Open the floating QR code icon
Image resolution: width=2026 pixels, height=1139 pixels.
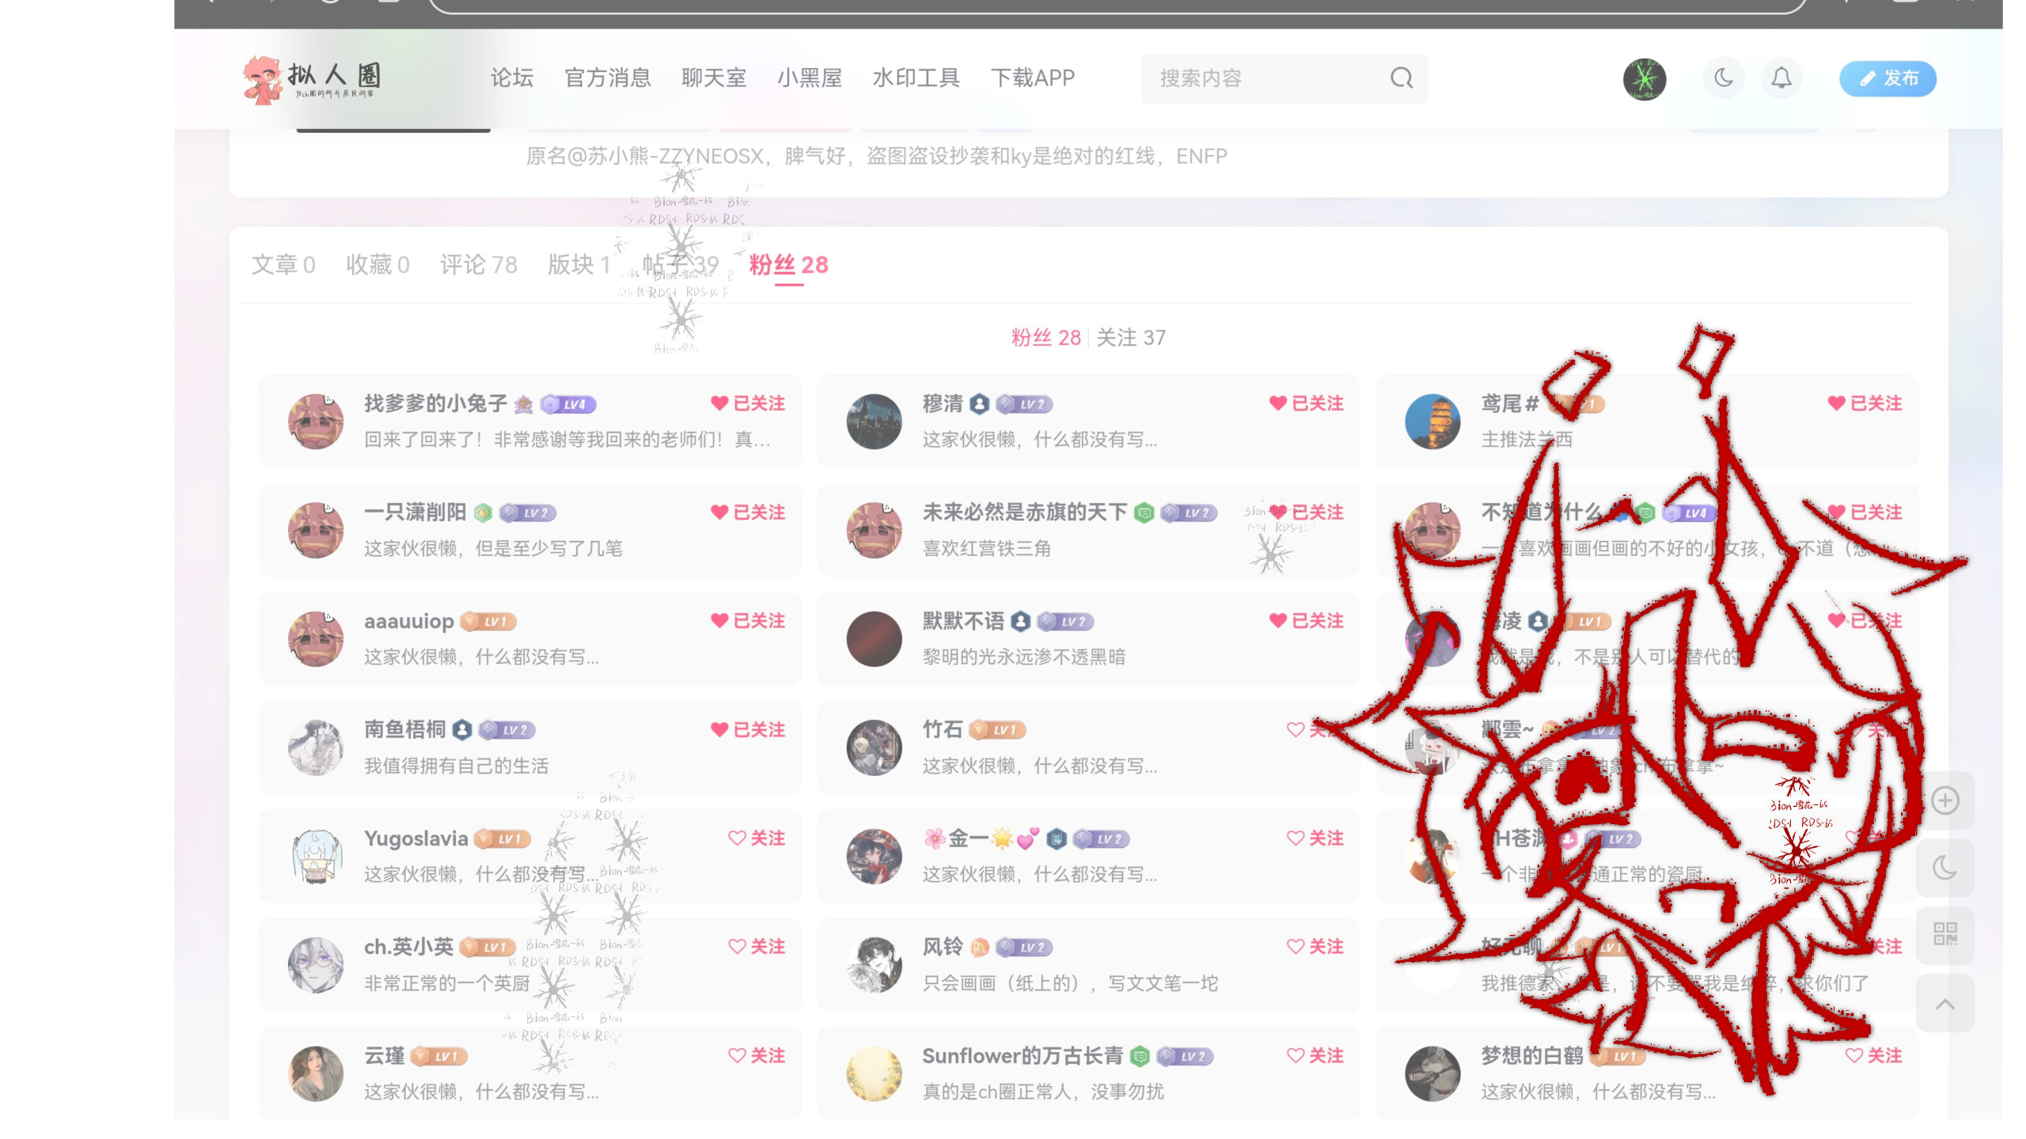[1944, 934]
